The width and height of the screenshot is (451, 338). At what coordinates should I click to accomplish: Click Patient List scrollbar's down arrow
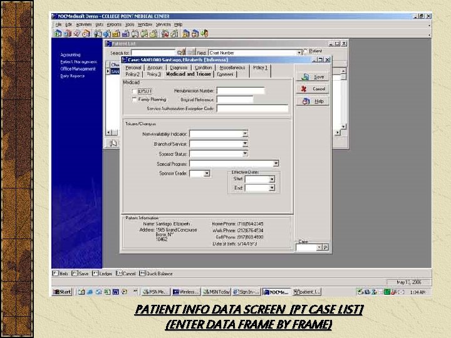coord(343,126)
